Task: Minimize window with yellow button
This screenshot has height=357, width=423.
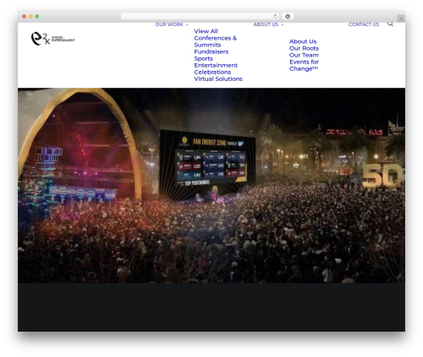Action: (30, 16)
